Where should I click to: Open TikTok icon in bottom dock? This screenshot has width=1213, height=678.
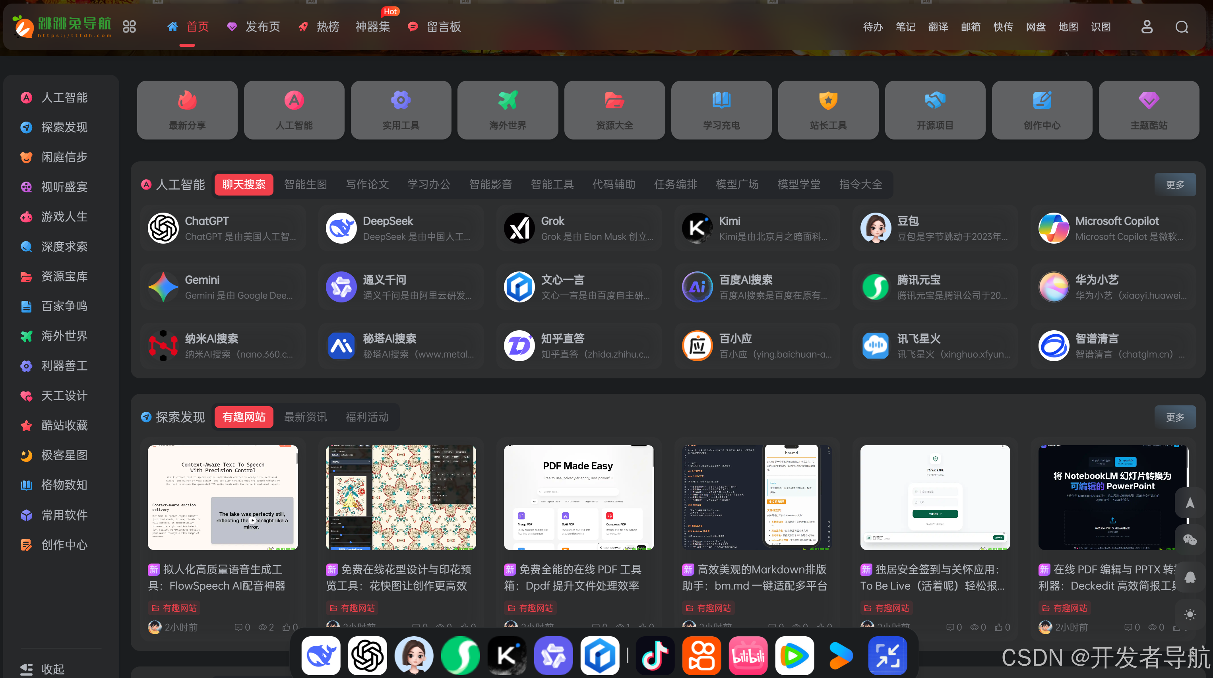point(655,655)
